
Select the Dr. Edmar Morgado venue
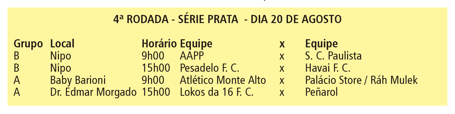(x=93, y=92)
